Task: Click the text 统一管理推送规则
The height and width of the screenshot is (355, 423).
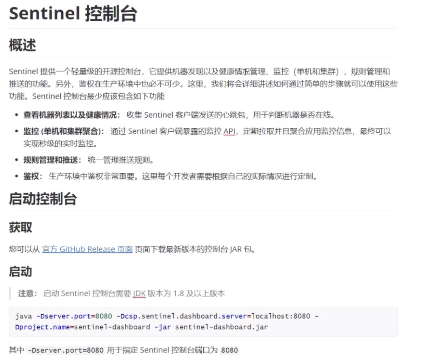Action: [x=121, y=160]
